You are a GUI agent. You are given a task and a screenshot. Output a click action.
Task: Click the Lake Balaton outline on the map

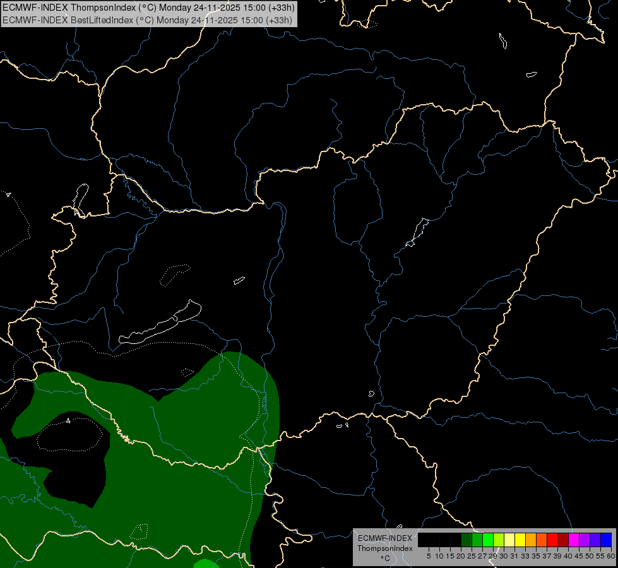tap(160, 322)
